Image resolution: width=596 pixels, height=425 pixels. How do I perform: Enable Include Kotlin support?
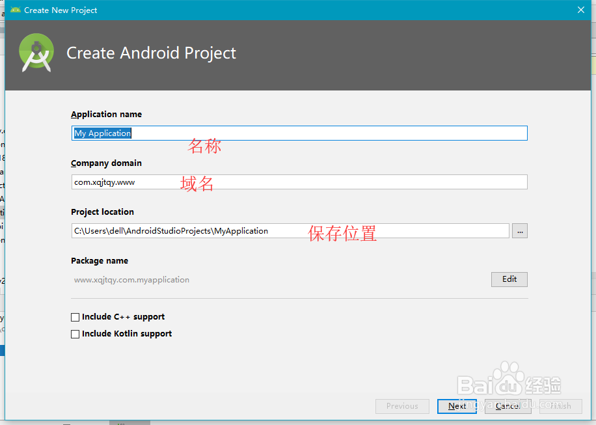[74, 333]
